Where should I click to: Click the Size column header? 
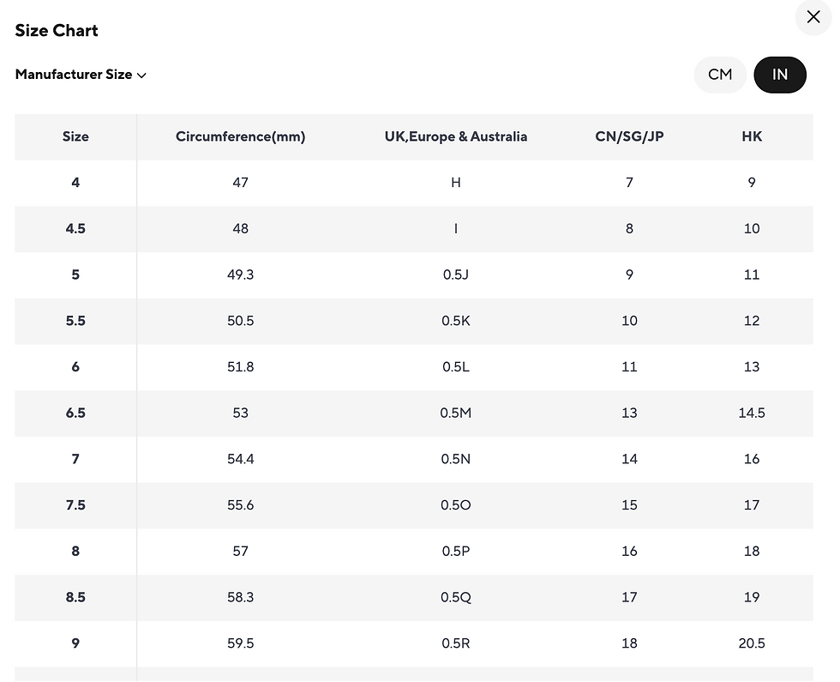tap(75, 136)
